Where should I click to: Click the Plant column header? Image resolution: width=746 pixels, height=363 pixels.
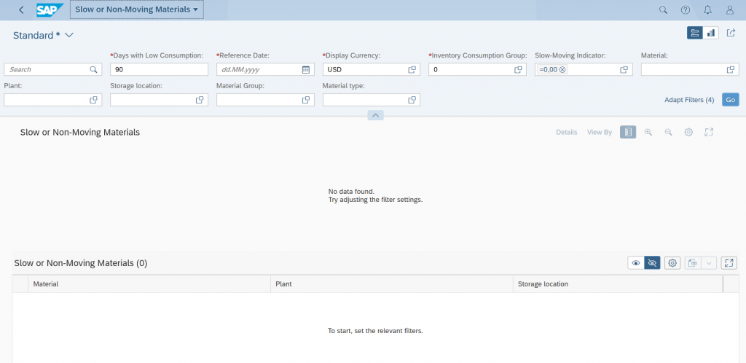pos(391,284)
